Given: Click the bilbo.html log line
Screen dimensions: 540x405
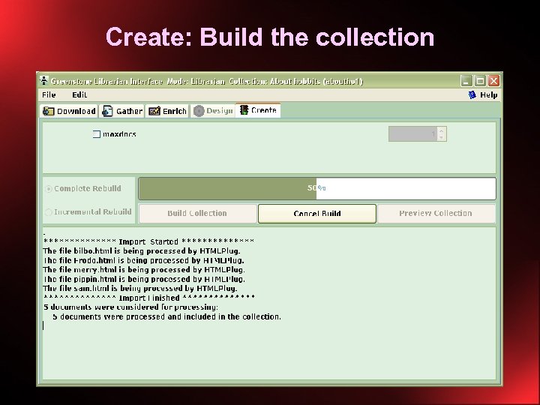Looking at the screenshot, I should click(142, 250).
